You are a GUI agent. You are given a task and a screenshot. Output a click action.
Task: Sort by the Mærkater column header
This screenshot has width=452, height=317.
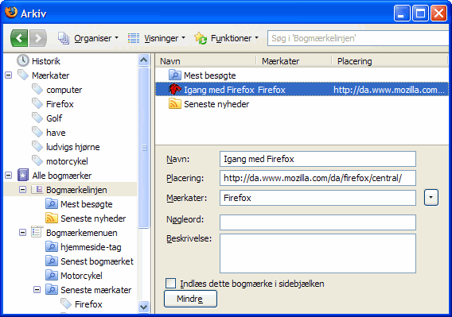pyautogui.click(x=294, y=61)
